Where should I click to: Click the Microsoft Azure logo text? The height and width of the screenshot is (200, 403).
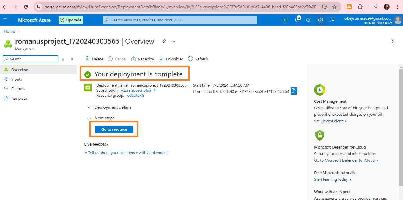[34, 20]
